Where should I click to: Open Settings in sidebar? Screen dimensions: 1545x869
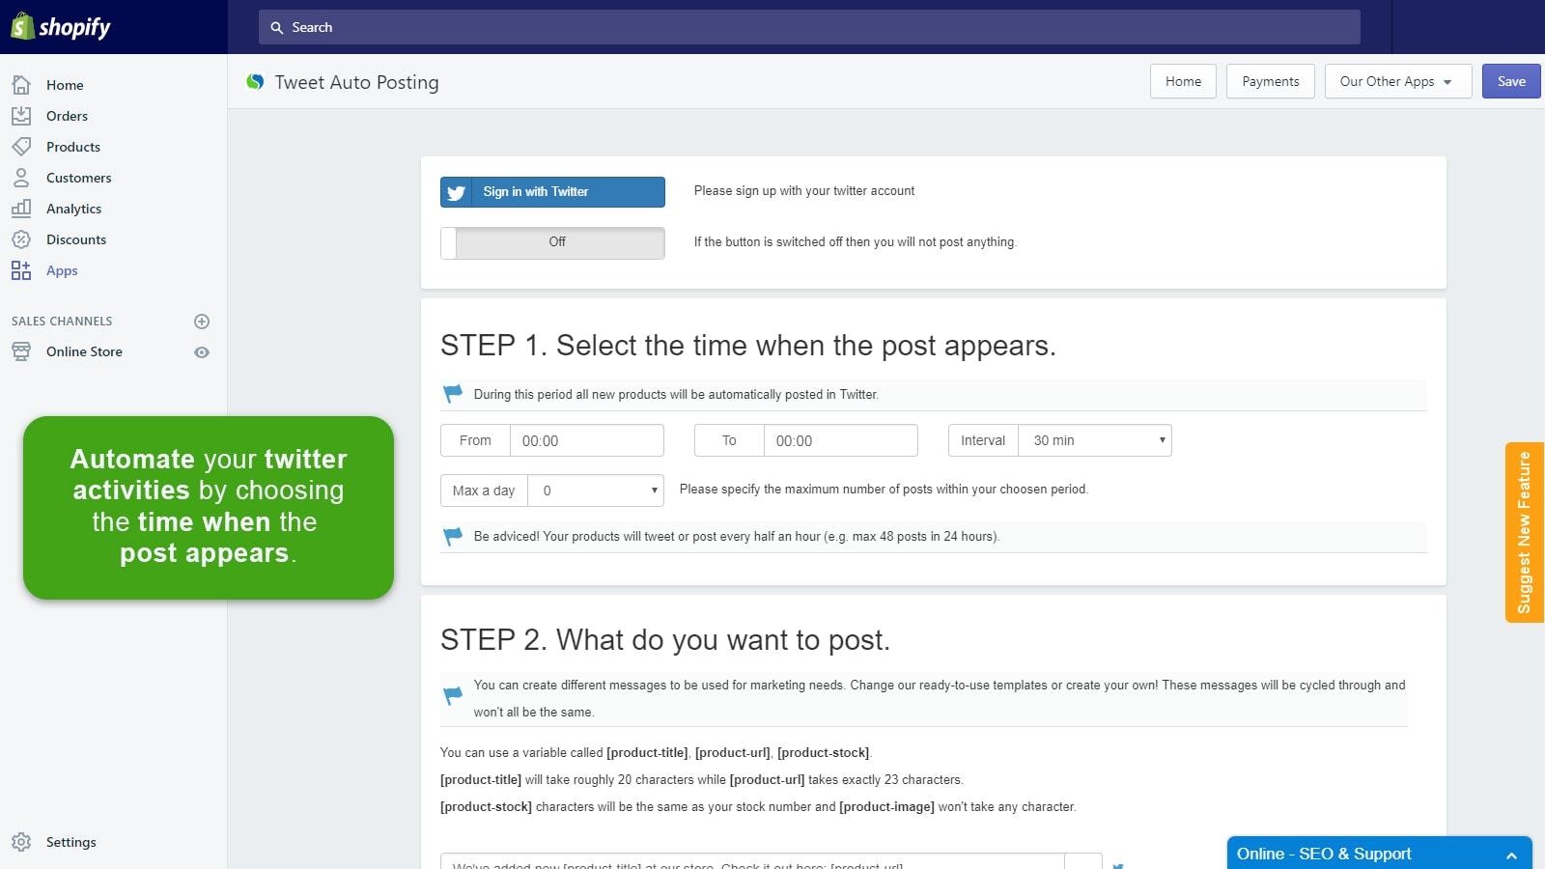pos(71,842)
